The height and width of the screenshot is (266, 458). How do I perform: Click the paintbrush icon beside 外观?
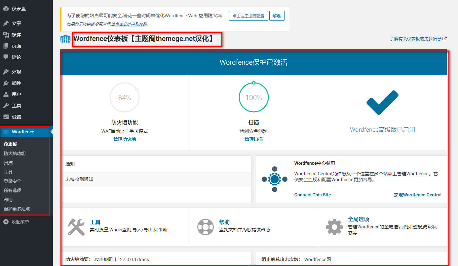pos(6,72)
